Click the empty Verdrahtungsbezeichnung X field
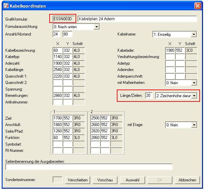This screenshot has width=204, height=190. [170, 57]
